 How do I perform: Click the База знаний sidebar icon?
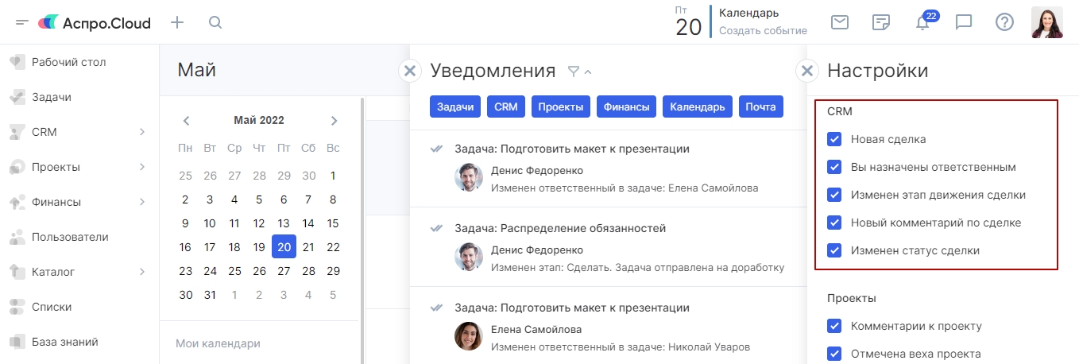click(x=17, y=342)
